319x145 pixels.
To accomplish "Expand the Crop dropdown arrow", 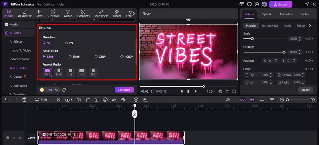I will 252,69.
